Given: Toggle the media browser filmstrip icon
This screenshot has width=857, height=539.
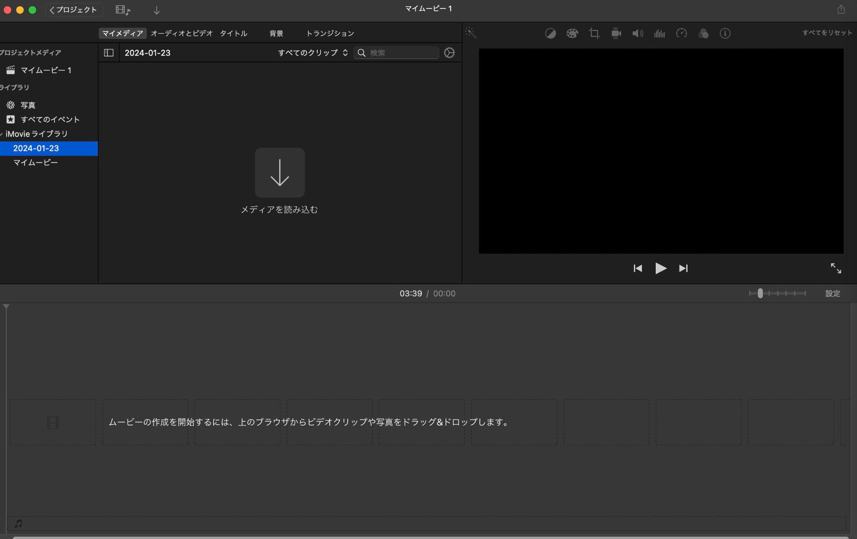Looking at the screenshot, I should (x=123, y=10).
